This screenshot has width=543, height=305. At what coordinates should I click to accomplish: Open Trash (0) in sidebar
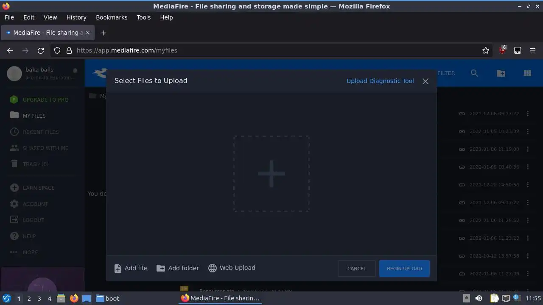[29, 164]
